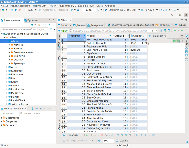The image size is (189, 148).
Task: Open SQL editor with the SQL button
Action: tap(29, 10)
